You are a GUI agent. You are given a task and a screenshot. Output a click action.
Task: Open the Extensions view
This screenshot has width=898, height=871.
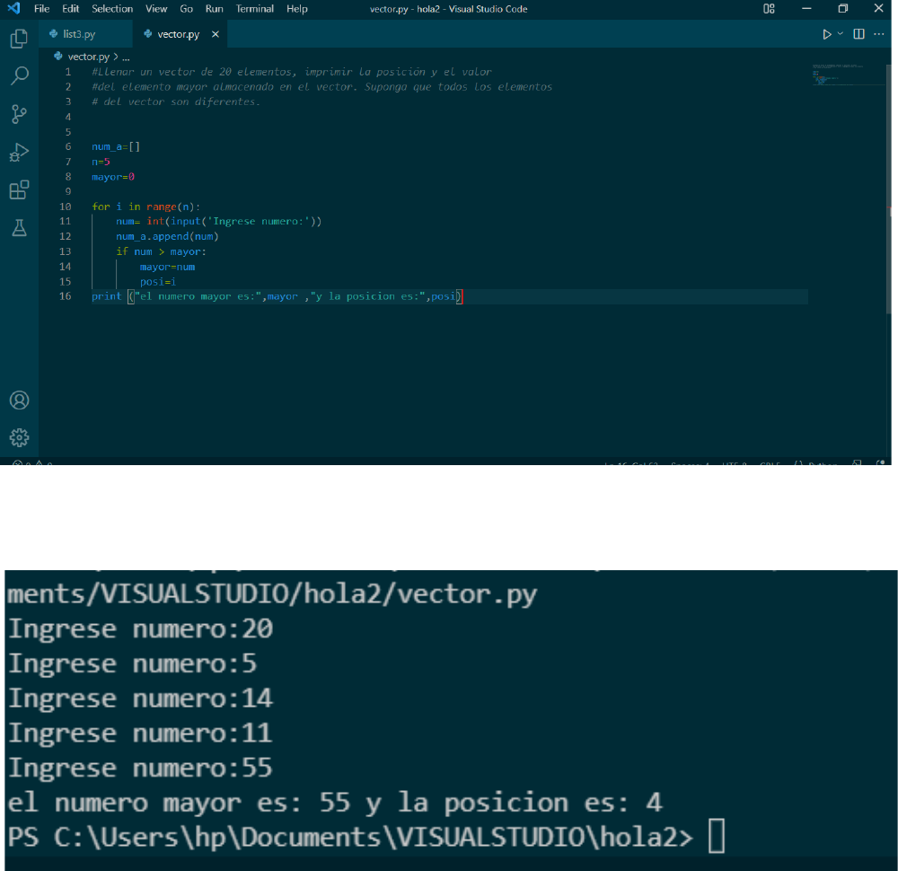(19, 190)
